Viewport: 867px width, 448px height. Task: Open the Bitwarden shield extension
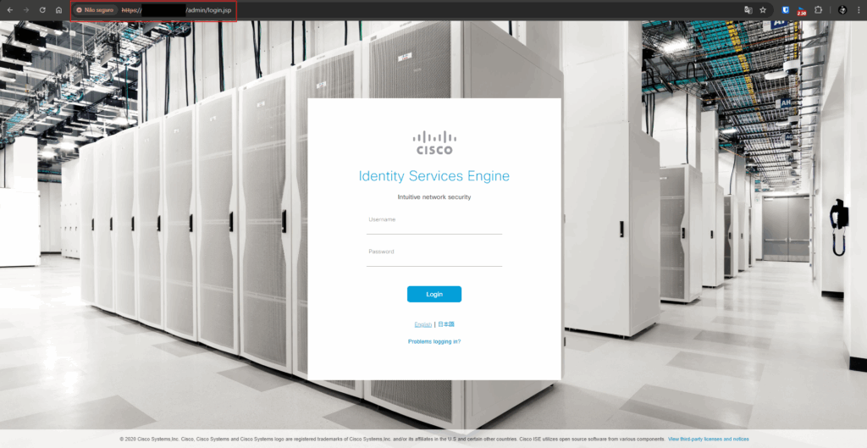(x=787, y=9)
